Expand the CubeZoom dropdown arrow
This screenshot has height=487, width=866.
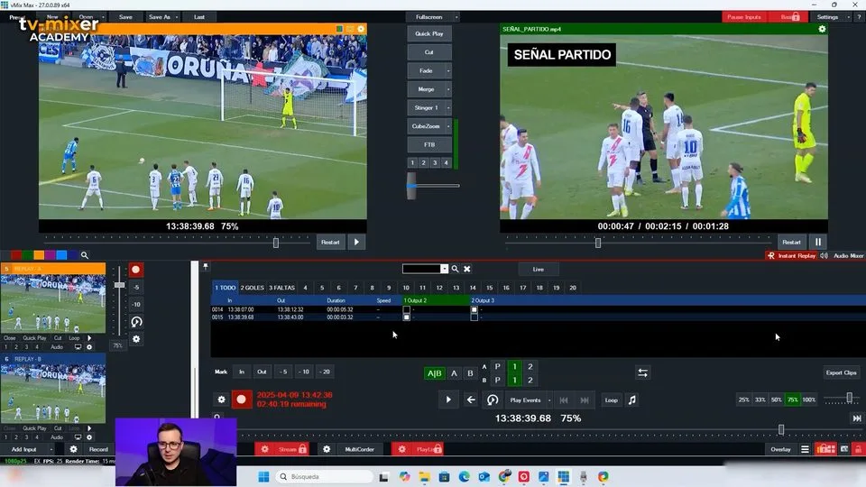[x=448, y=126]
